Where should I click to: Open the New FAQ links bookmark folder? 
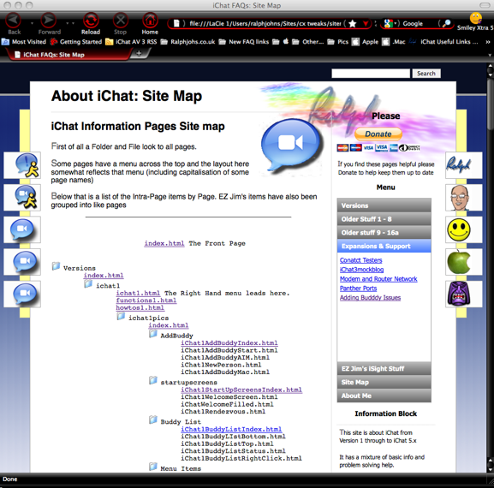click(244, 42)
